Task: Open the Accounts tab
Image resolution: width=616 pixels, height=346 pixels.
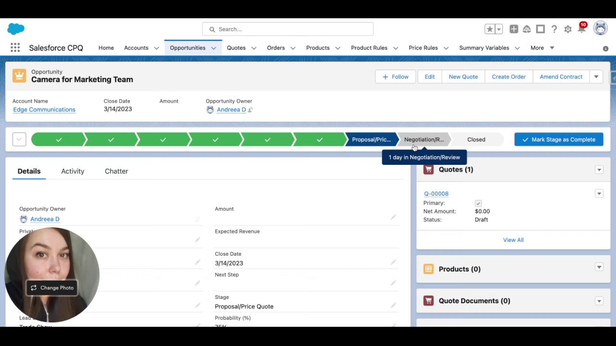Action: pos(136,48)
